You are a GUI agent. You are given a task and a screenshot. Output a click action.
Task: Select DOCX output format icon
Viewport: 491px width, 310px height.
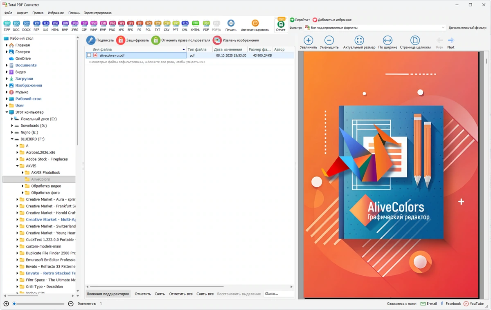[27, 26]
